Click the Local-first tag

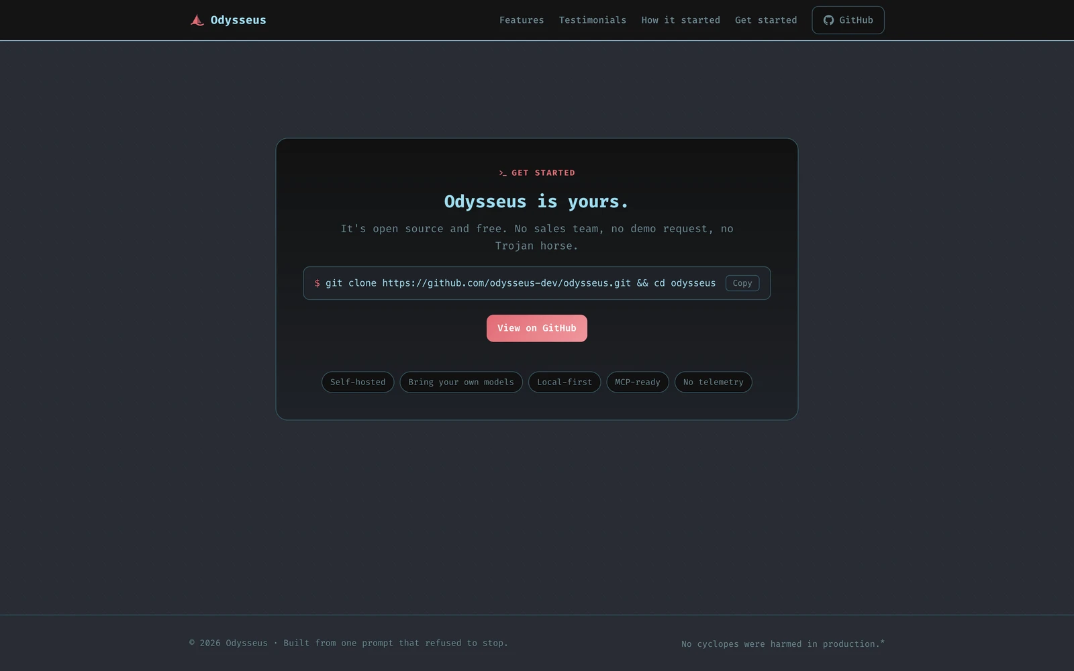click(565, 382)
